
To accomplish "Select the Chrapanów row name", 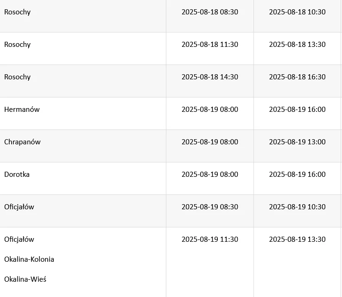I will [x=22, y=142].
